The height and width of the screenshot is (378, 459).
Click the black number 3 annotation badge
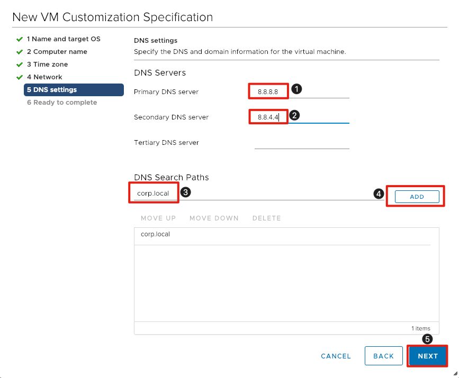click(x=185, y=192)
